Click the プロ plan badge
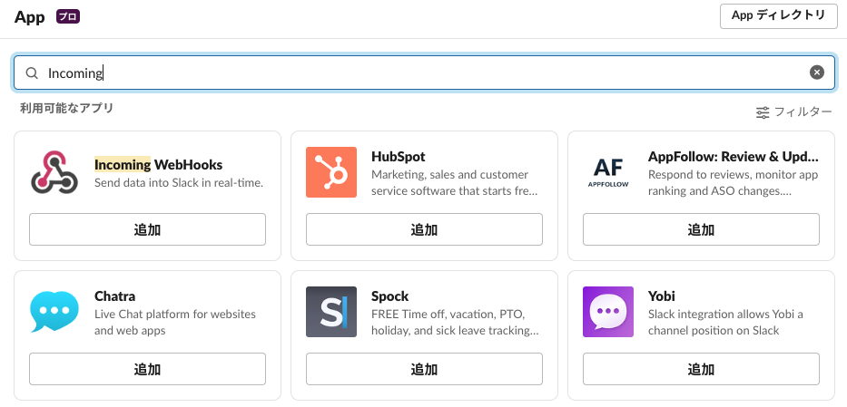The image size is (847, 407). [68, 16]
